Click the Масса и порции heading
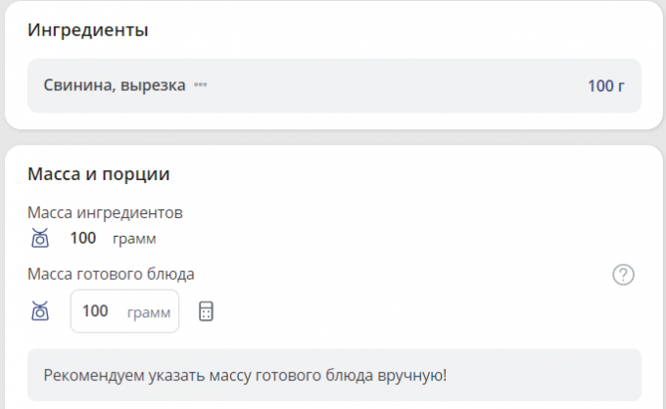Image resolution: width=666 pixels, height=409 pixels. (x=99, y=174)
